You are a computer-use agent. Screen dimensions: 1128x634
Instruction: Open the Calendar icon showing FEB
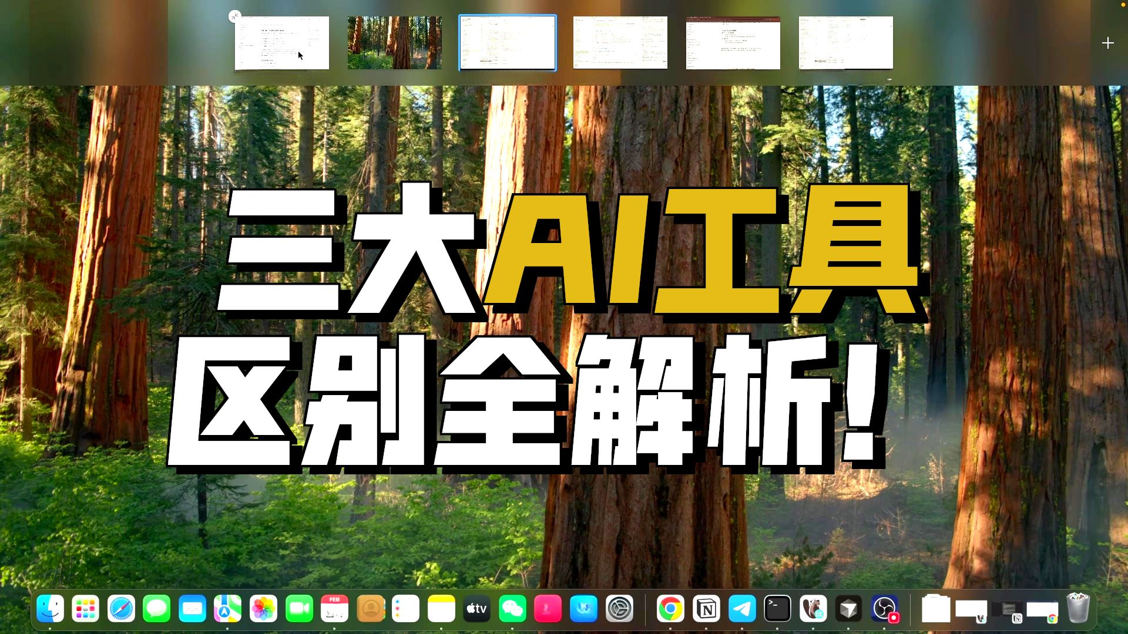click(334, 609)
